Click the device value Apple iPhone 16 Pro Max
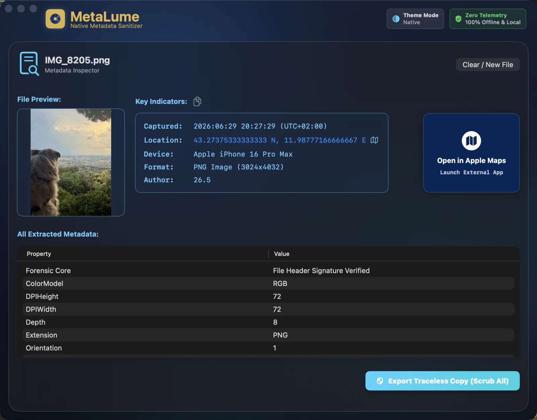The height and width of the screenshot is (420, 537). (243, 154)
